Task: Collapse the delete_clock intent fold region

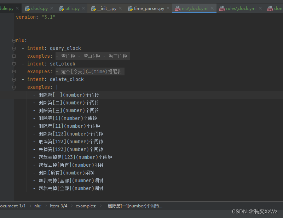Action: point(13,79)
